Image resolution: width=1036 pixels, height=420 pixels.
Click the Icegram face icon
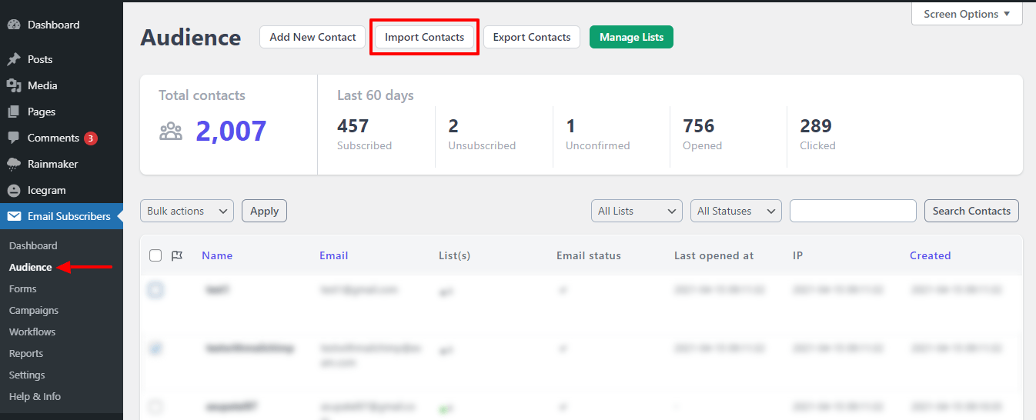[14, 190]
